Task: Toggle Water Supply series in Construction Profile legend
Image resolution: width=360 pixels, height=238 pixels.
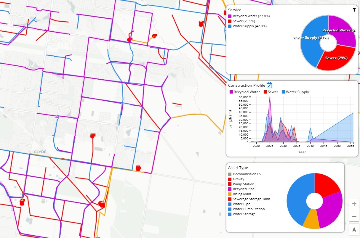Action: (x=295, y=92)
